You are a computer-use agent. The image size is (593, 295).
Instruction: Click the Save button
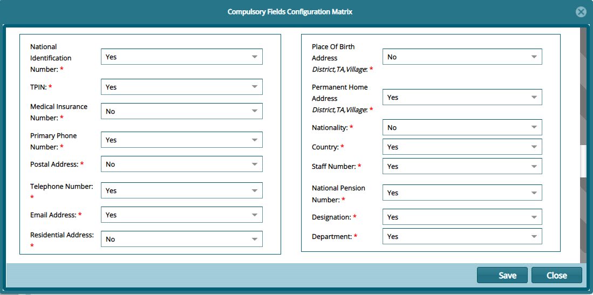pyautogui.click(x=502, y=275)
